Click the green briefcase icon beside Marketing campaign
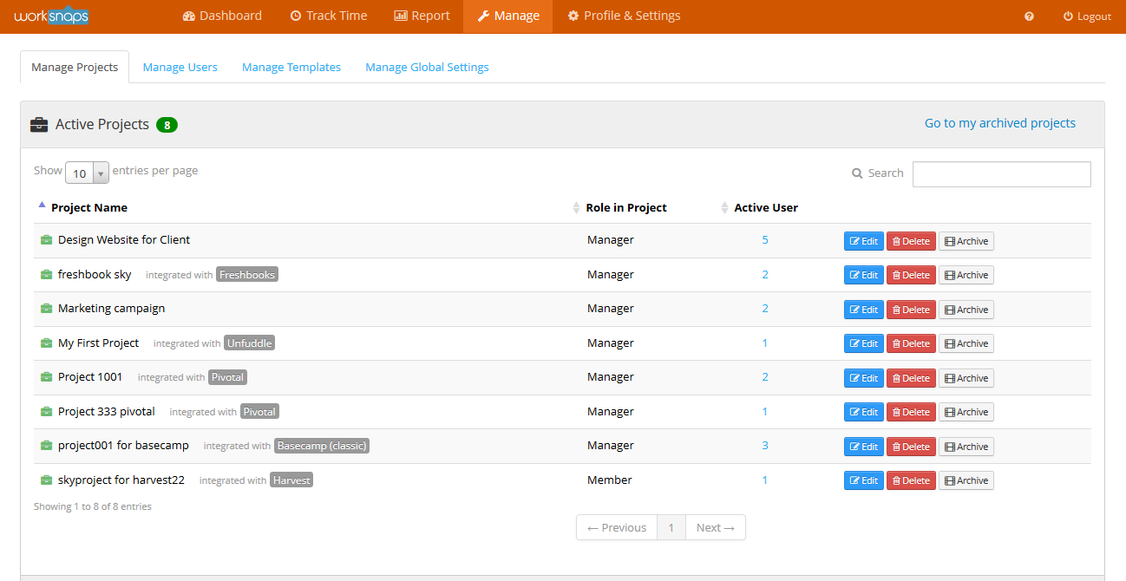 (x=47, y=308)
